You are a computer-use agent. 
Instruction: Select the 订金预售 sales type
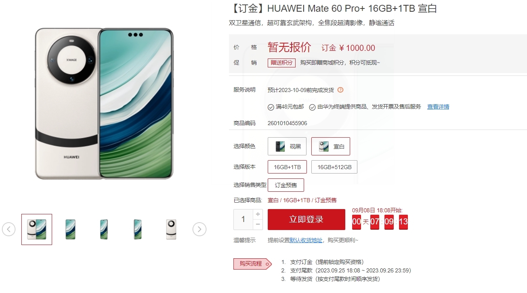[x=286, y=185]
